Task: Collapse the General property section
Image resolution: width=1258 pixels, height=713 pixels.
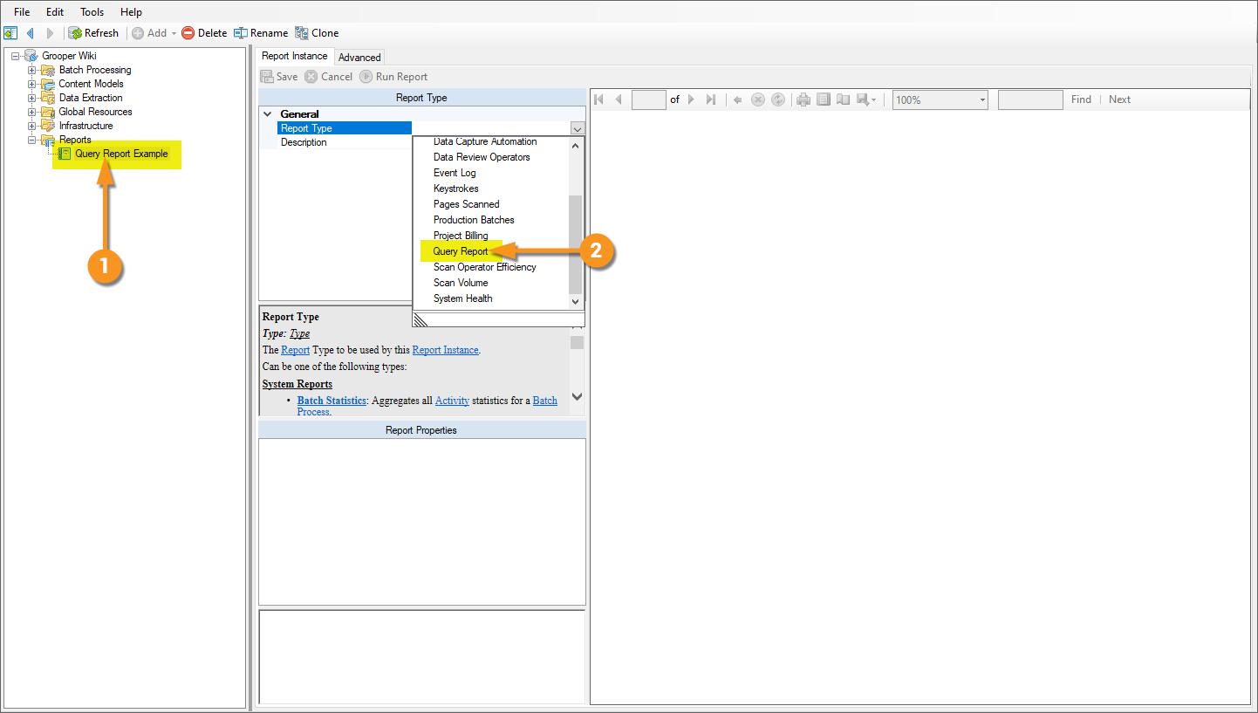Action: 267,114
